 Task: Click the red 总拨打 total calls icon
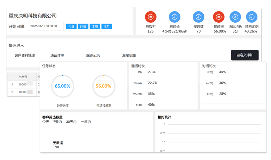click(151, 17)
